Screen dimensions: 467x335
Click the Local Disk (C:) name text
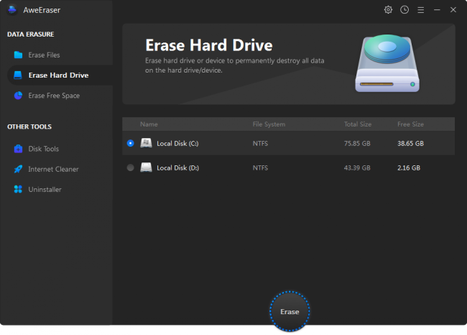[177, 143]
